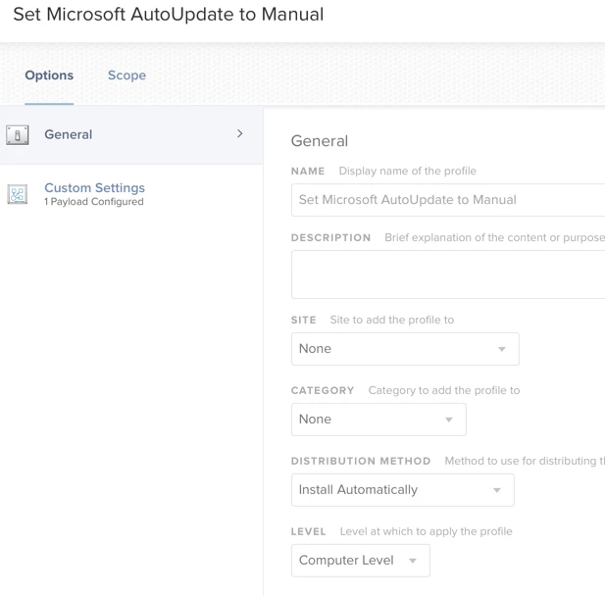Click the chevron on General row

tap(239, 134)
